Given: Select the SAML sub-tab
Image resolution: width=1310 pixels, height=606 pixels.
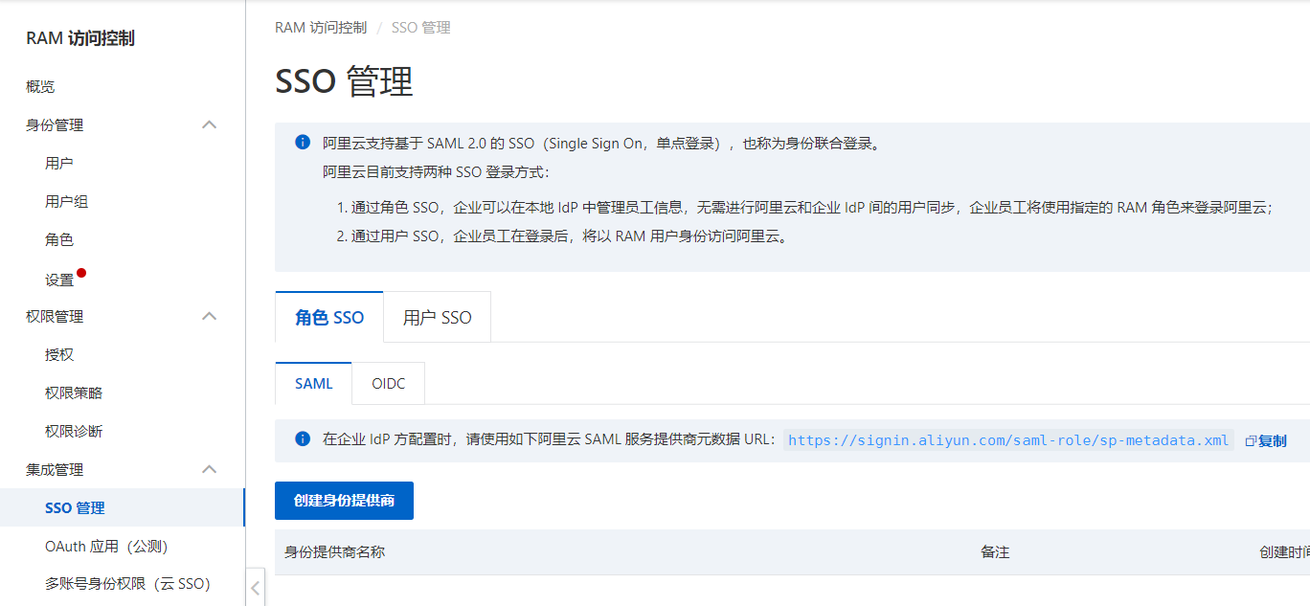Looking at the screenshot, I should pos(313,384).
